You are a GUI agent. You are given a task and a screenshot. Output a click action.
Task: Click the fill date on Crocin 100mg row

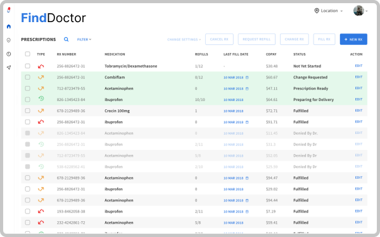(233, 111)
